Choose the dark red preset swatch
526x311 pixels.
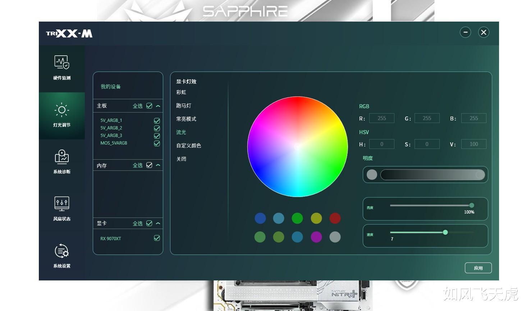(335, 218)
